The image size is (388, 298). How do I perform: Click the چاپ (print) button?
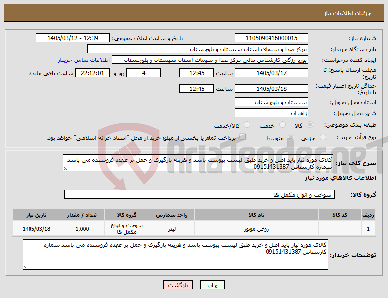[x=212, y=285]
